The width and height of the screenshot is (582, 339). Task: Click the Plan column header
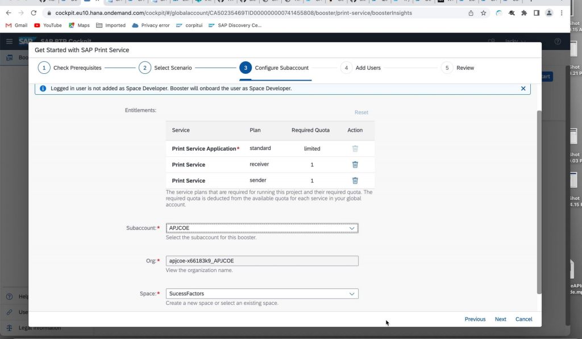click(x=255, y=130)
